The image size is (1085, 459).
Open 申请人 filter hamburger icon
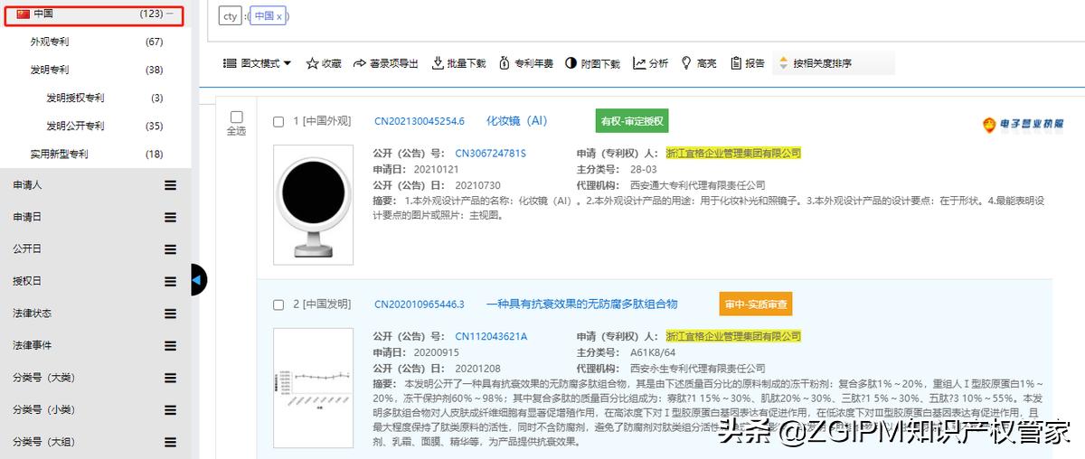pos(170,184)
